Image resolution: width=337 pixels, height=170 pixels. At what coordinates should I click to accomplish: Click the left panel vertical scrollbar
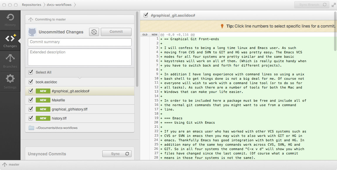(137, 49)
